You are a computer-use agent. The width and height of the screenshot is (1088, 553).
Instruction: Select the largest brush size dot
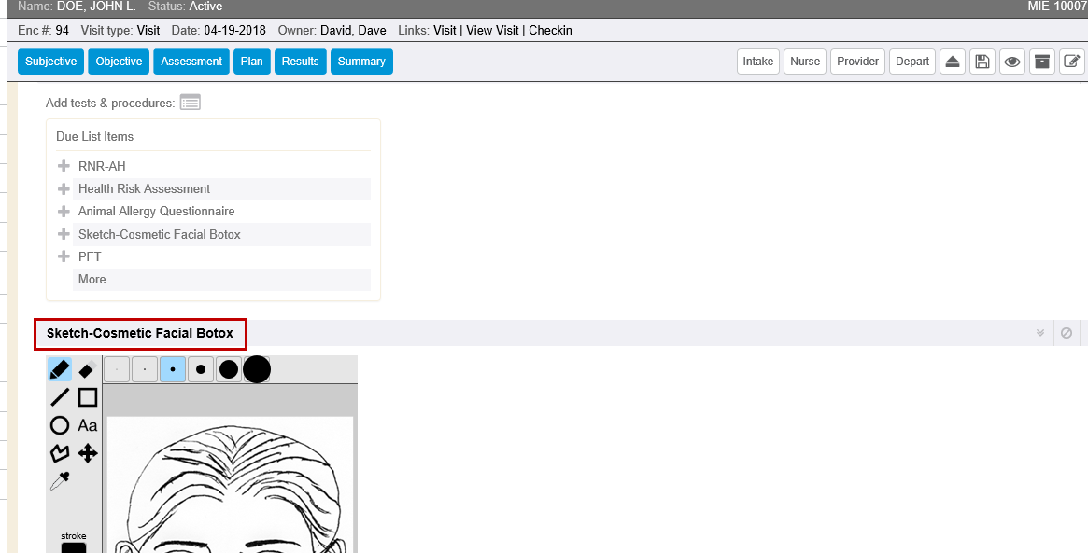click(257, 369)
